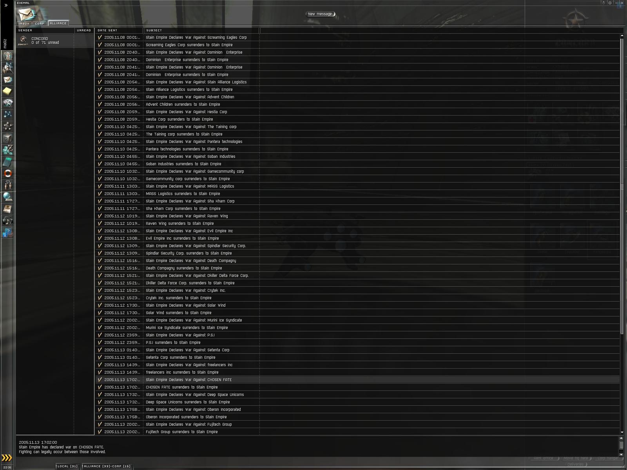Image resolution: width=627 pixels, height=470 pixels.
Task: Open 'Declares War Against Evil Empire Inc' message
Action: (358, 231)
